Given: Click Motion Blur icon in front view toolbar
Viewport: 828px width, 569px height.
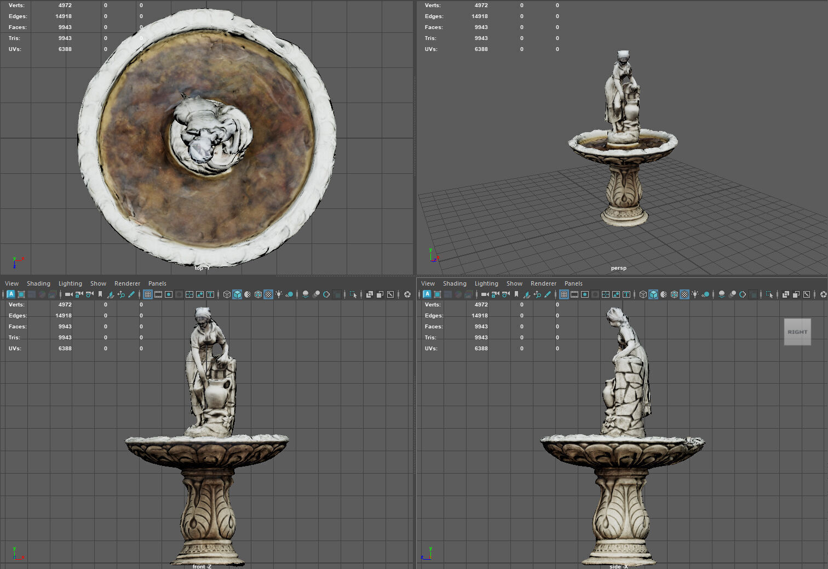Looking at the screenshot, I should tap(316, 294).
